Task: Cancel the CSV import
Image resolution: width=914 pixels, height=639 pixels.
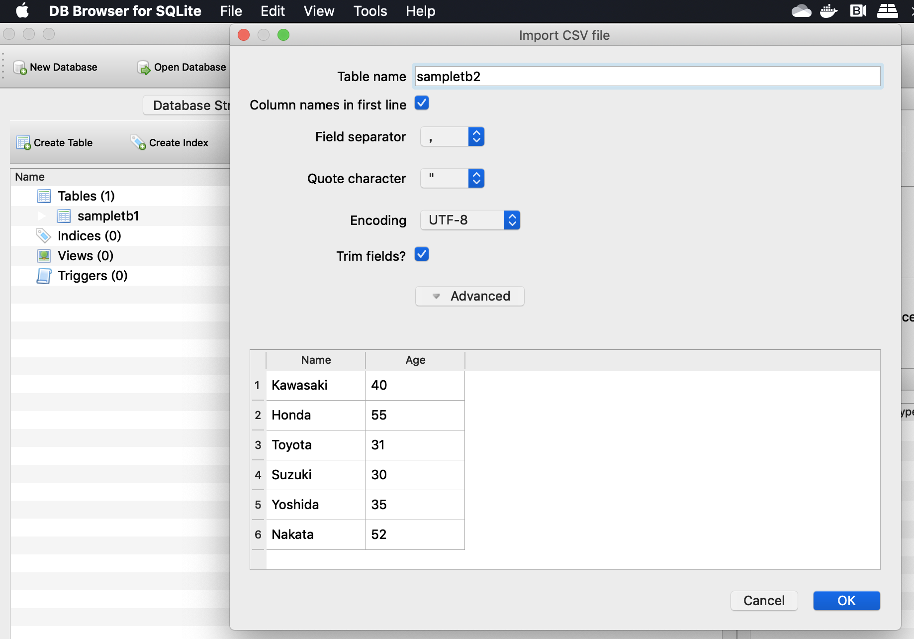Action: 764,601
